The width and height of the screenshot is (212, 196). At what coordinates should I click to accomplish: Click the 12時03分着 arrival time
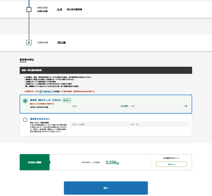tap(43, 43)
